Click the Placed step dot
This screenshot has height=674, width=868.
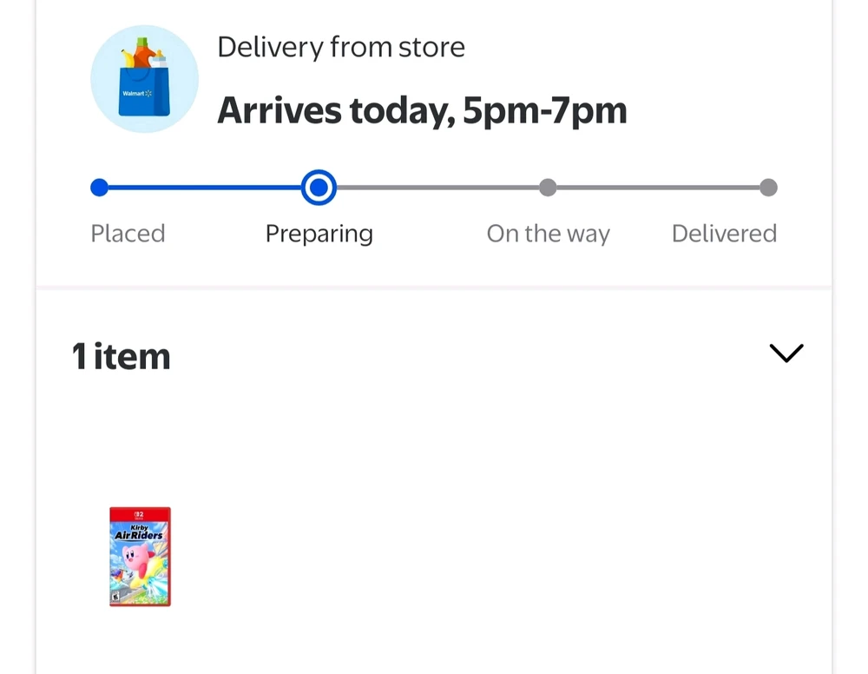pos(99,188)
